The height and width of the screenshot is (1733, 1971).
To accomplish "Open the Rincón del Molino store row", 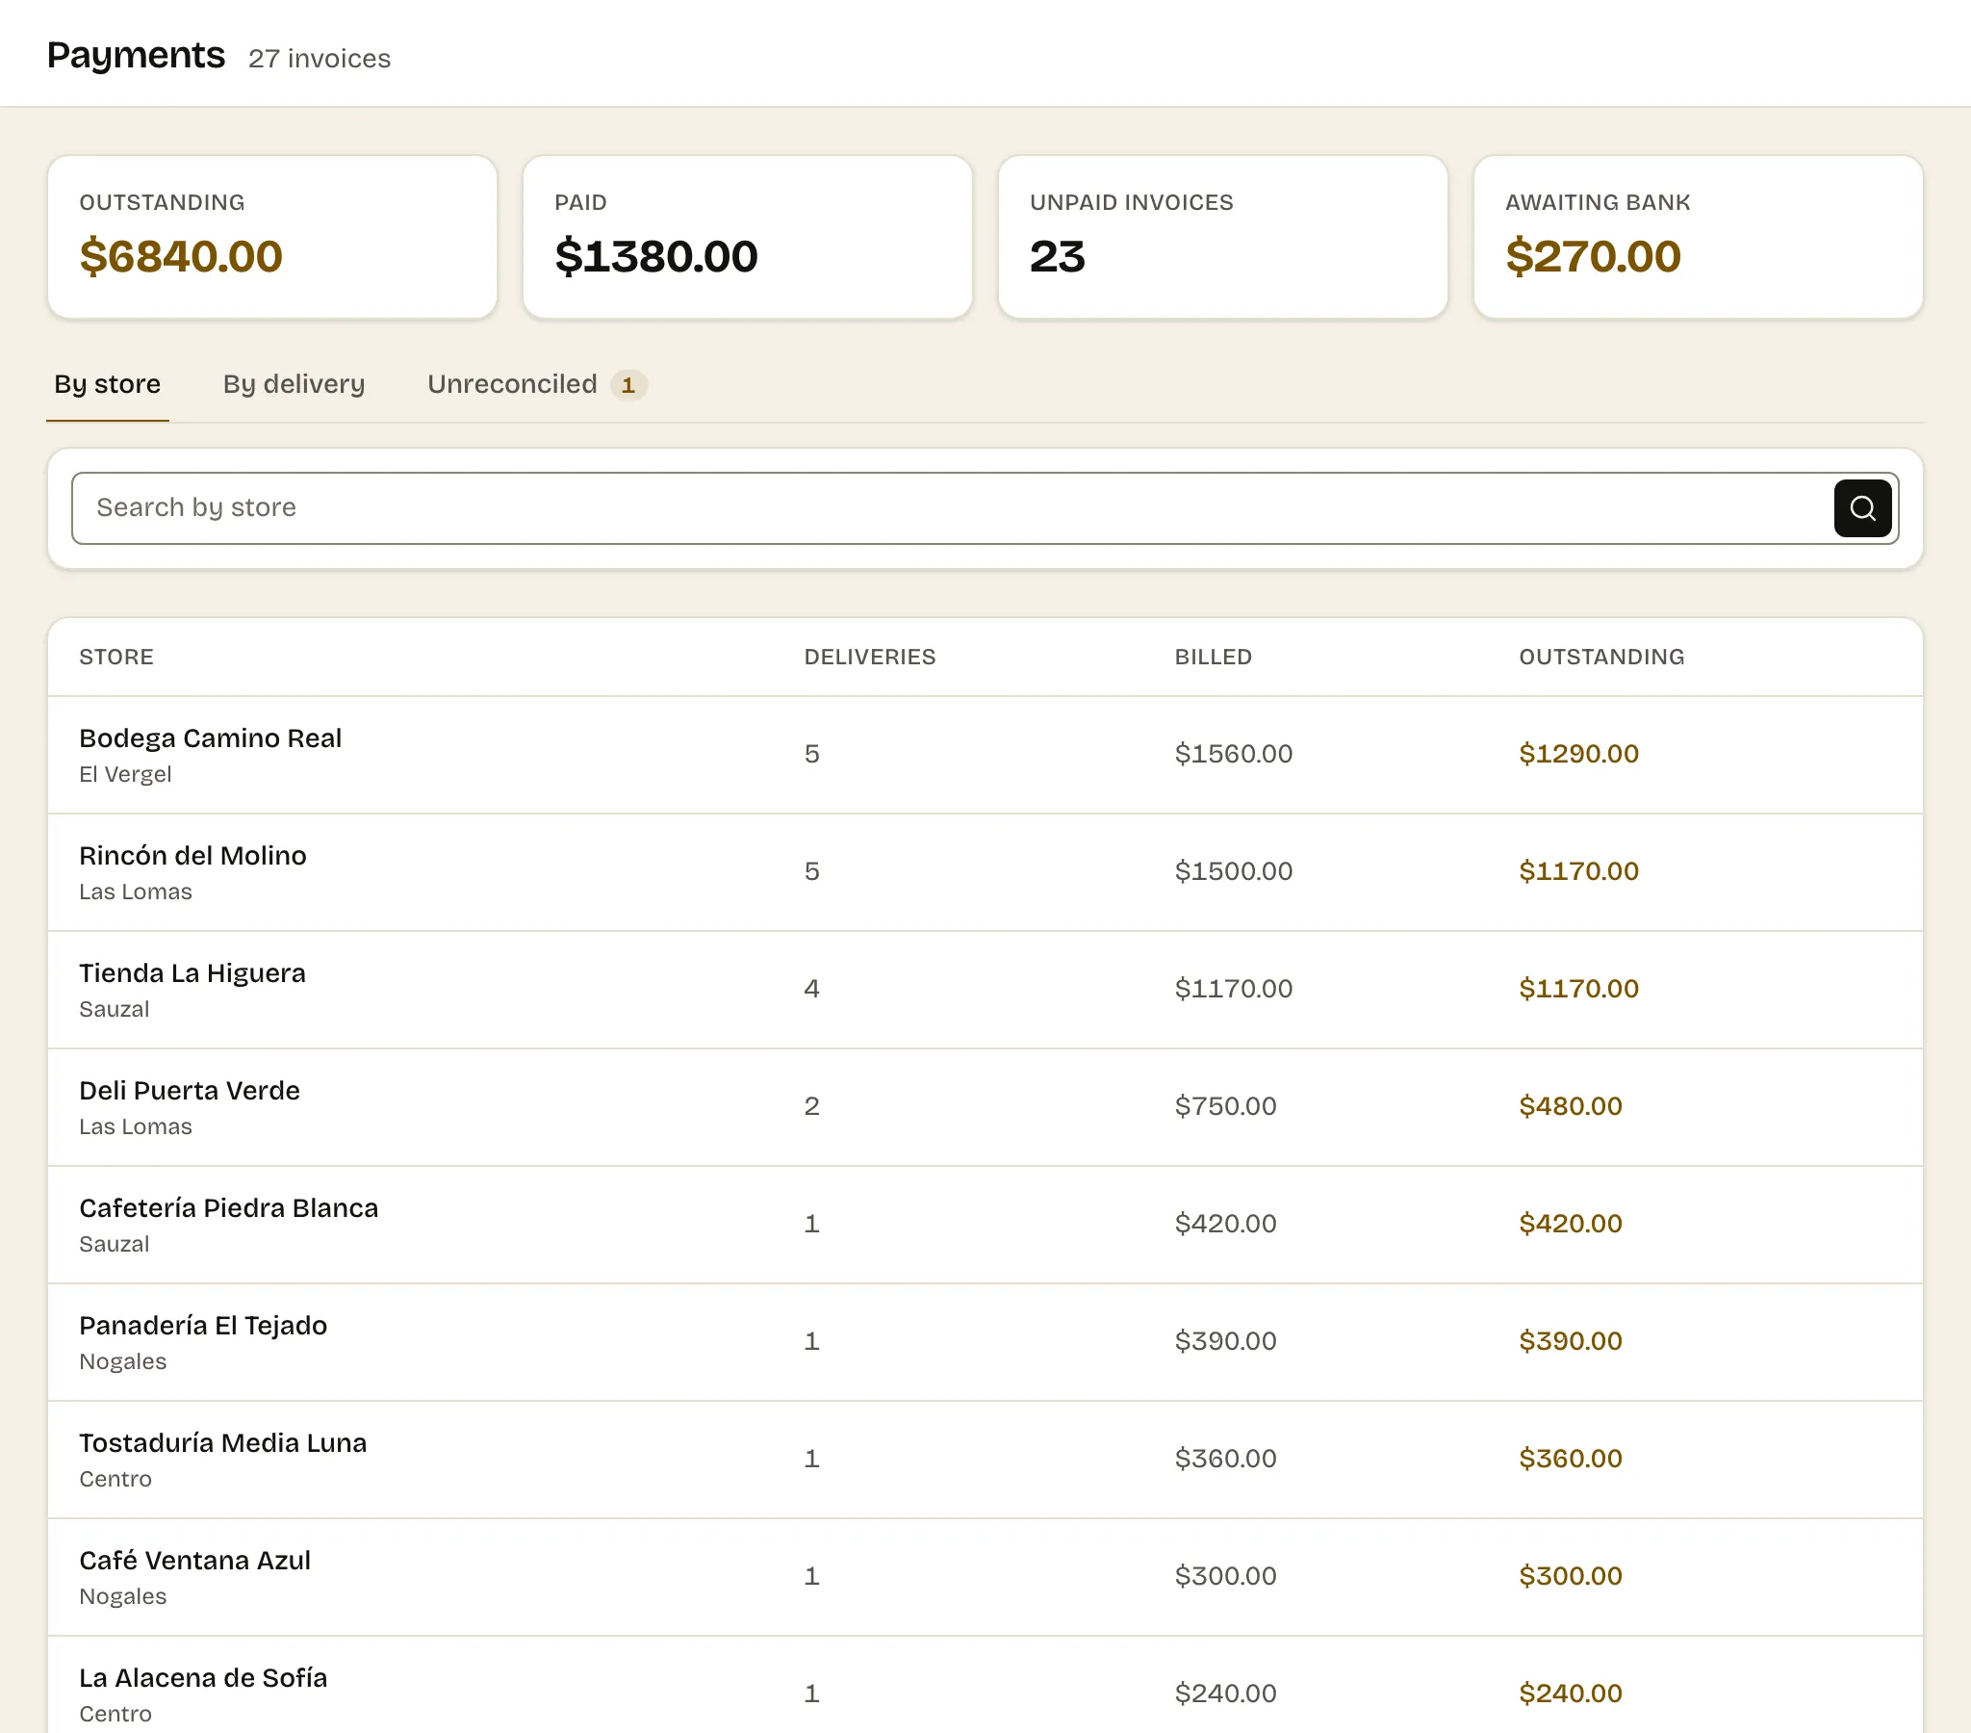I will [x=985, y=872].
